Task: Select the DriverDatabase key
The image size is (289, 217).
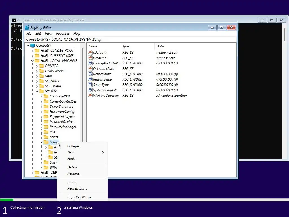Action: pos(62,107)
